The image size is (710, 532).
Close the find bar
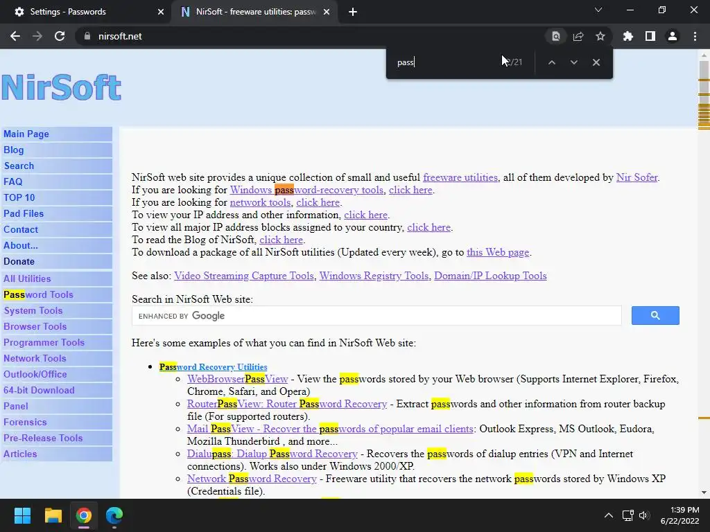pyautogui.click(x=596, y=62)
